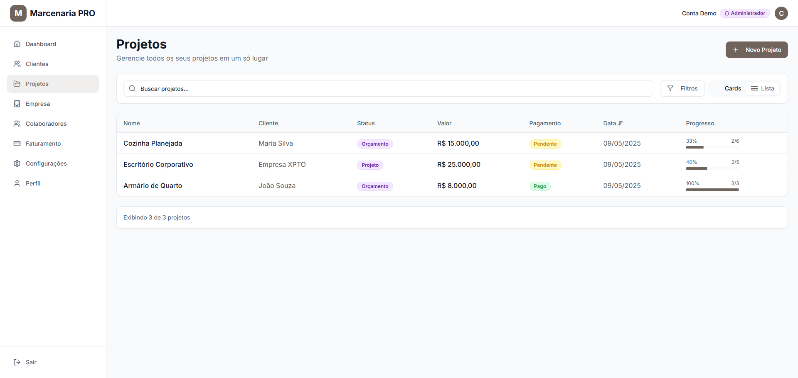Switch to Lista view

(763, 88)
